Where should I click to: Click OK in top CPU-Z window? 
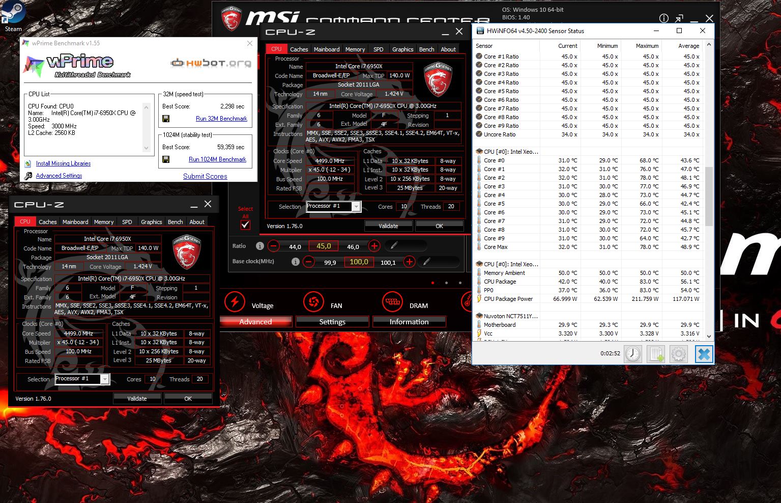point(439,226)
